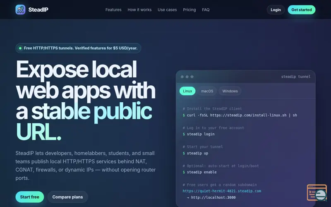Click the green status dot in banner
The image size is (331, 207).
[x=20, y=48]
